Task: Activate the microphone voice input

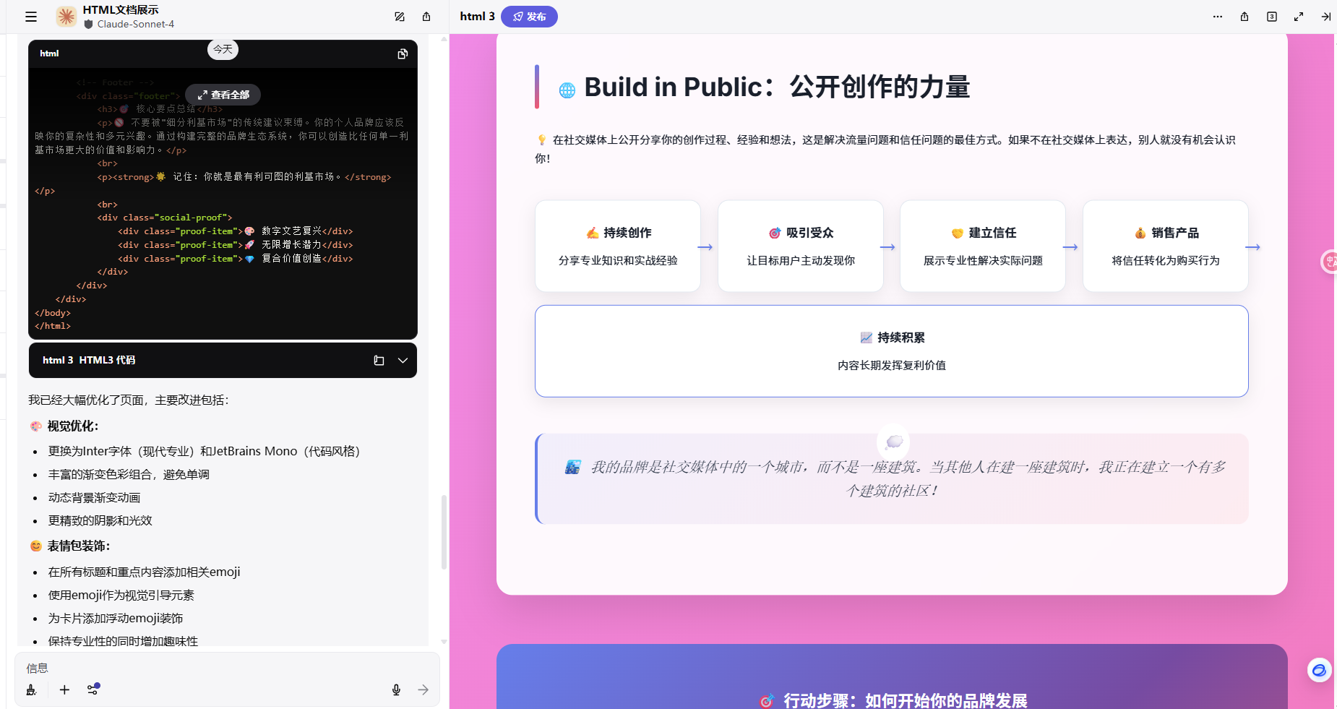Action: click(396, 689)
